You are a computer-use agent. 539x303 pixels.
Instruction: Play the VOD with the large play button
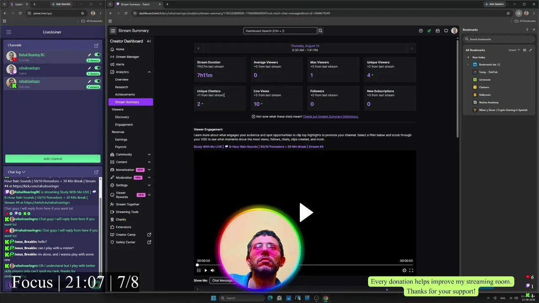[306, 213]
